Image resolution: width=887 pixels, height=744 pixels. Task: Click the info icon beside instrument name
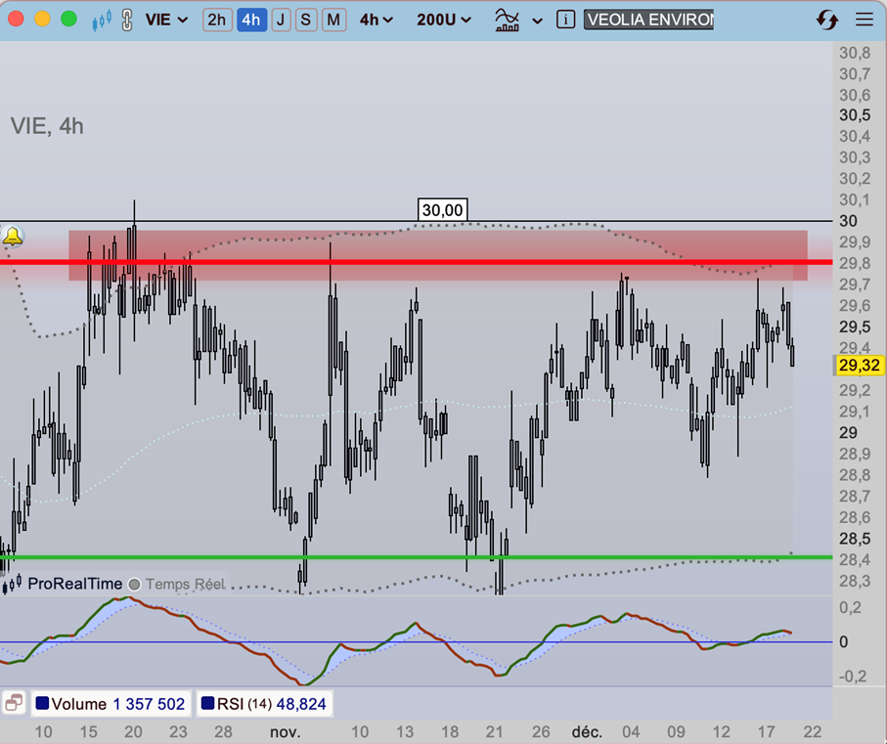pyautogui.click(x=564, y=20)
